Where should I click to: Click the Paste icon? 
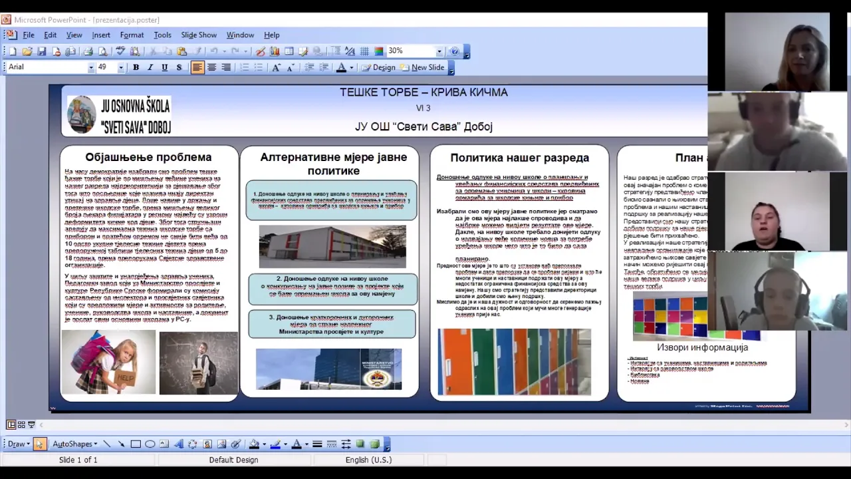tap(181, 51)
